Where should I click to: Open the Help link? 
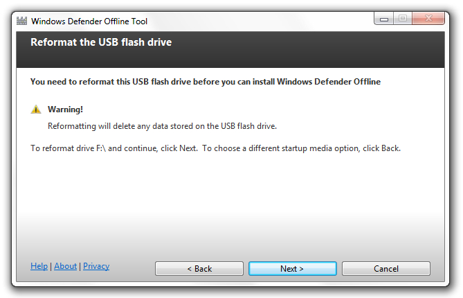(x=39, y=266)
